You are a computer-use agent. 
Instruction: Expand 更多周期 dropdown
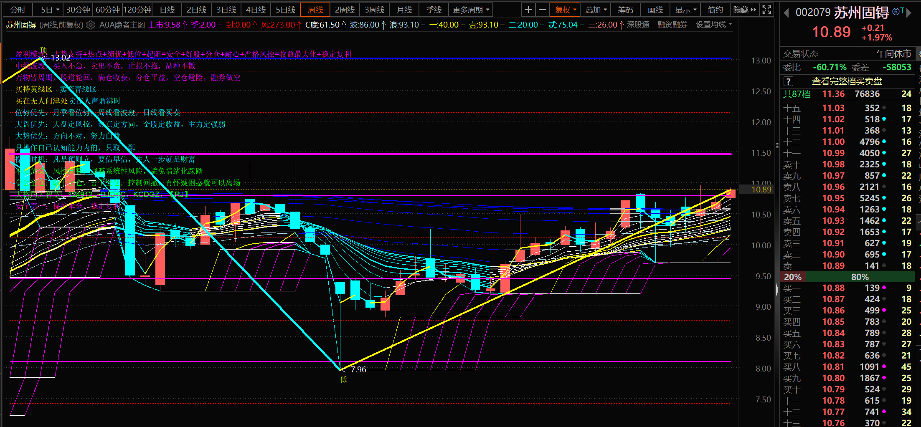click(x=470, y=10)
